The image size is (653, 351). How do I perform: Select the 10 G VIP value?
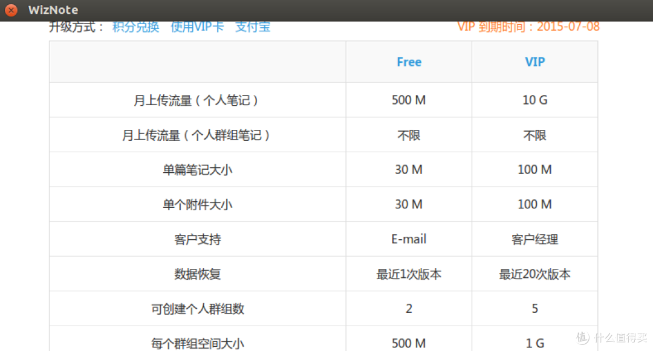(x=534, y=100)
